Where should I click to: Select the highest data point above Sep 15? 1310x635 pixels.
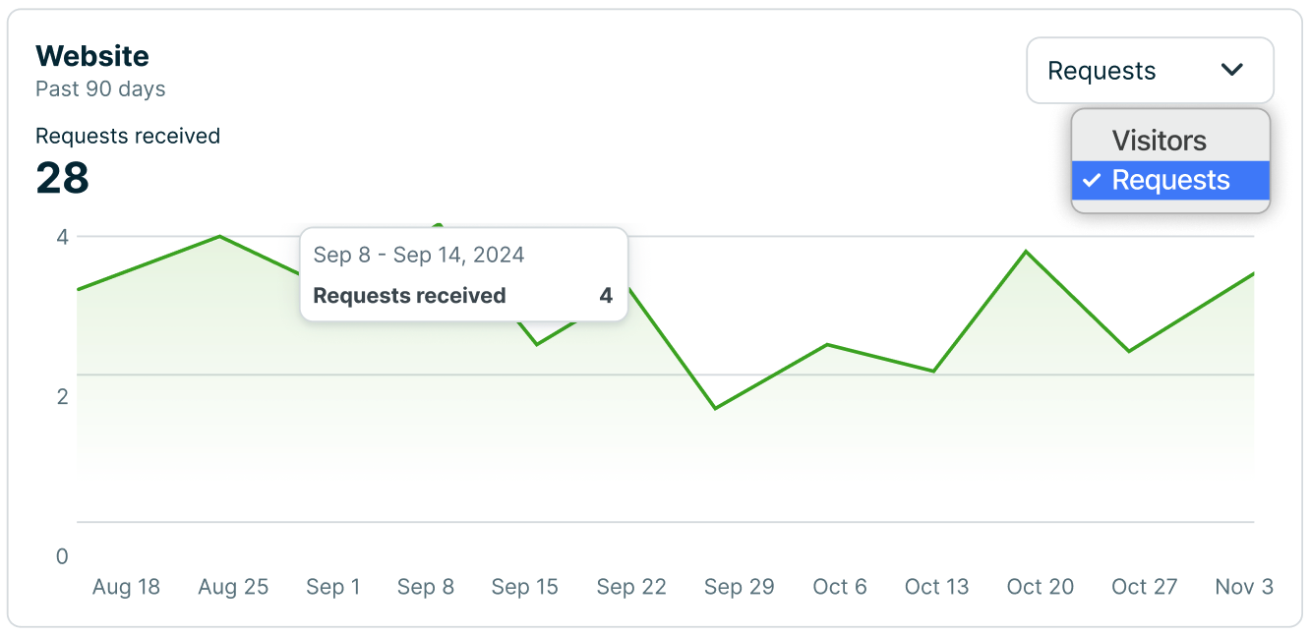tap(437, 225)
